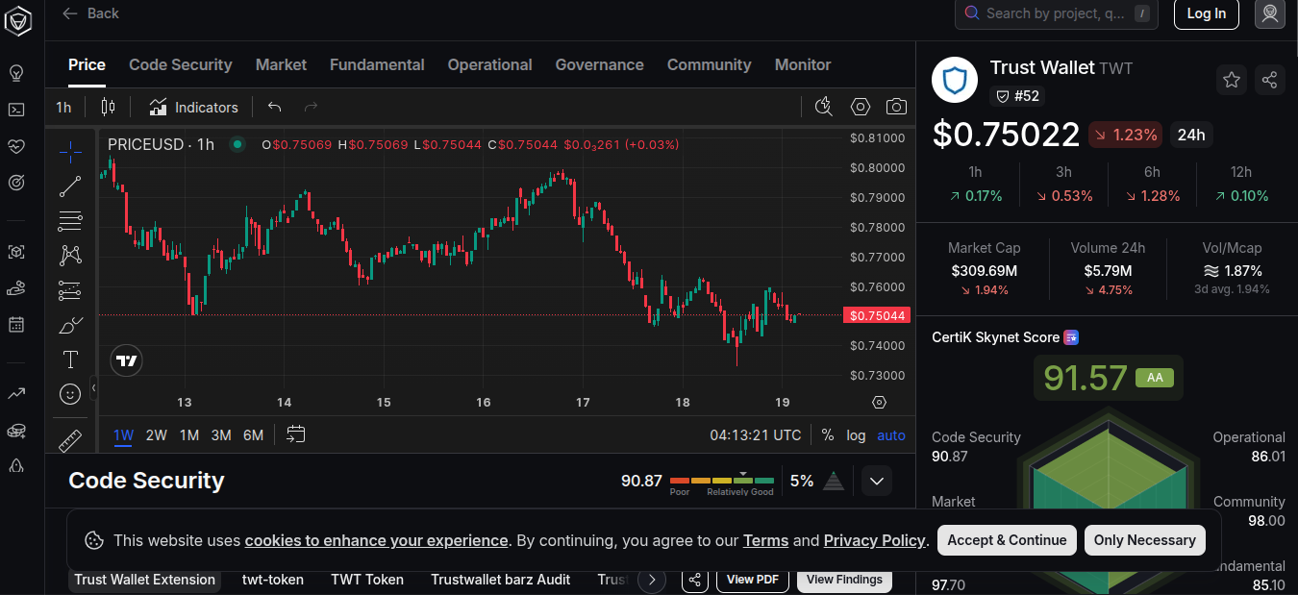The height and width of the screenshot is (595, 1298).
Task: Click the Accept & Continue button
Action: (1007, 540)
